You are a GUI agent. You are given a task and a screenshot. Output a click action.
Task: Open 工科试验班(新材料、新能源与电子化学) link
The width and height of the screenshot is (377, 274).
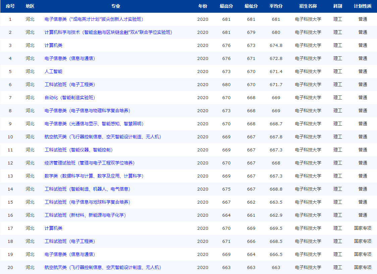(x=85, y=215)
